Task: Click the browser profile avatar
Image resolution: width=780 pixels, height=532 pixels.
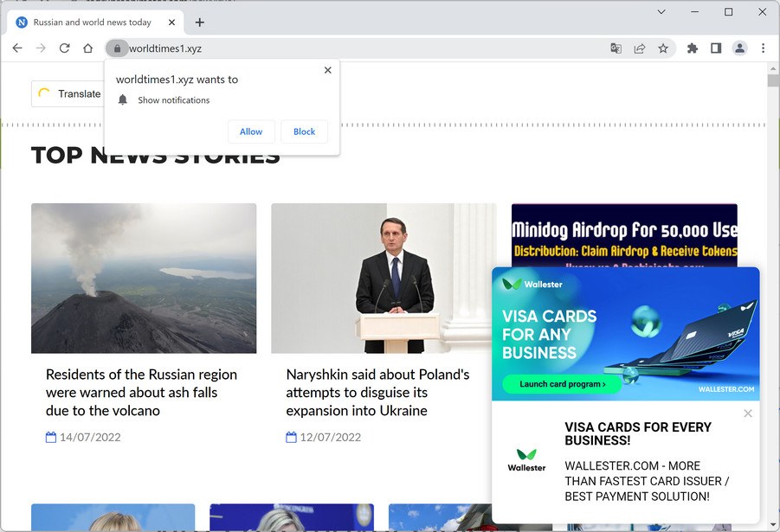Action: point(739,48)
